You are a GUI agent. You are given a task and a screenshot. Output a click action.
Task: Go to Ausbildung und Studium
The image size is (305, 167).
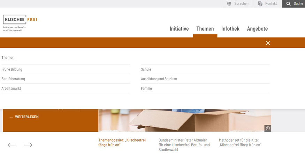click(159, 79)
